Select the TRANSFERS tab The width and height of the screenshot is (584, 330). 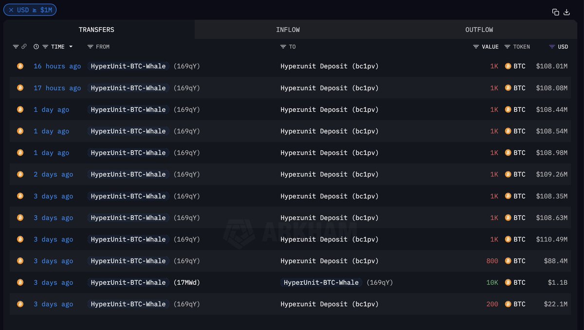coord(96,30)
